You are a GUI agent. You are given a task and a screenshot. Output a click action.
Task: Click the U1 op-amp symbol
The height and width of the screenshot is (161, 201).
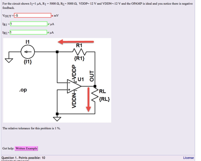[74, 86]
